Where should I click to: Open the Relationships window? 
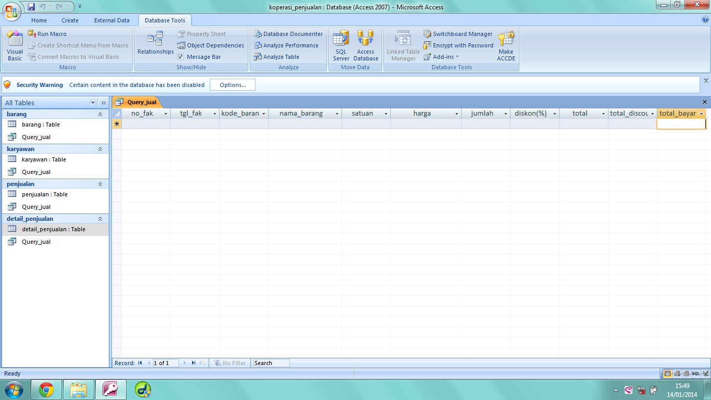(156, 44)
